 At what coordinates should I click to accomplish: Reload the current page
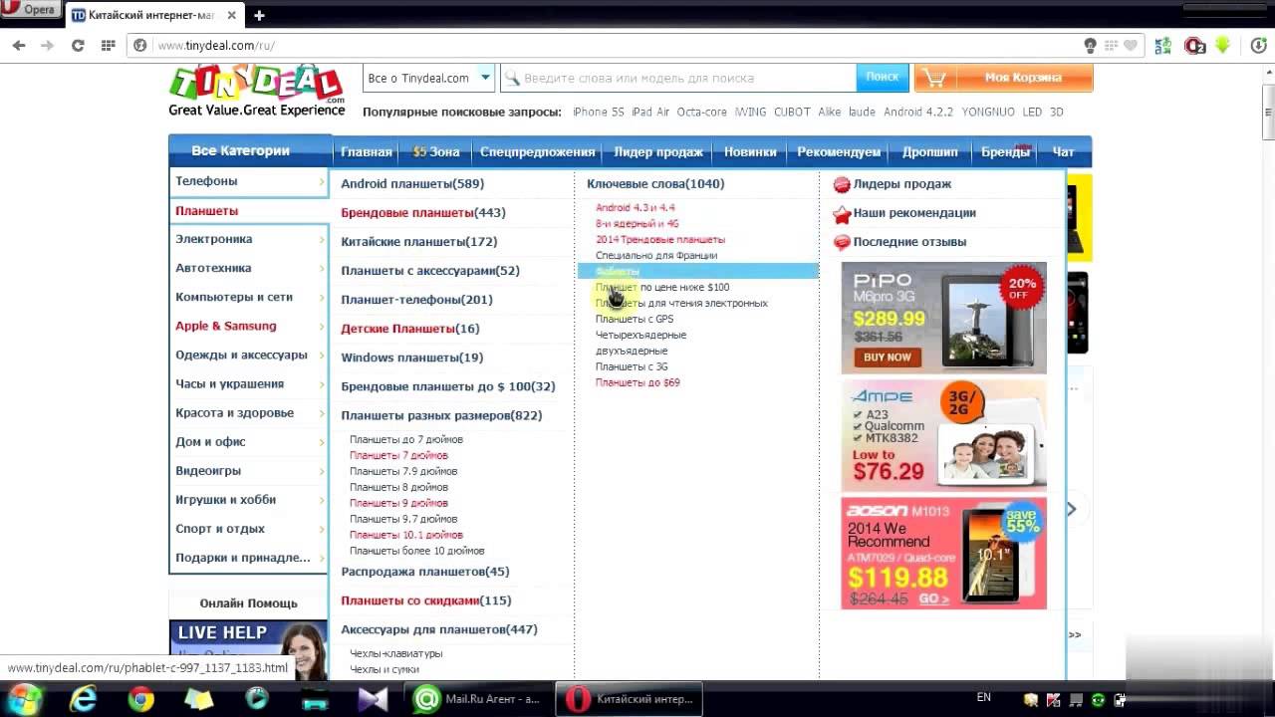pyautogui.click(x=78, y=45)
